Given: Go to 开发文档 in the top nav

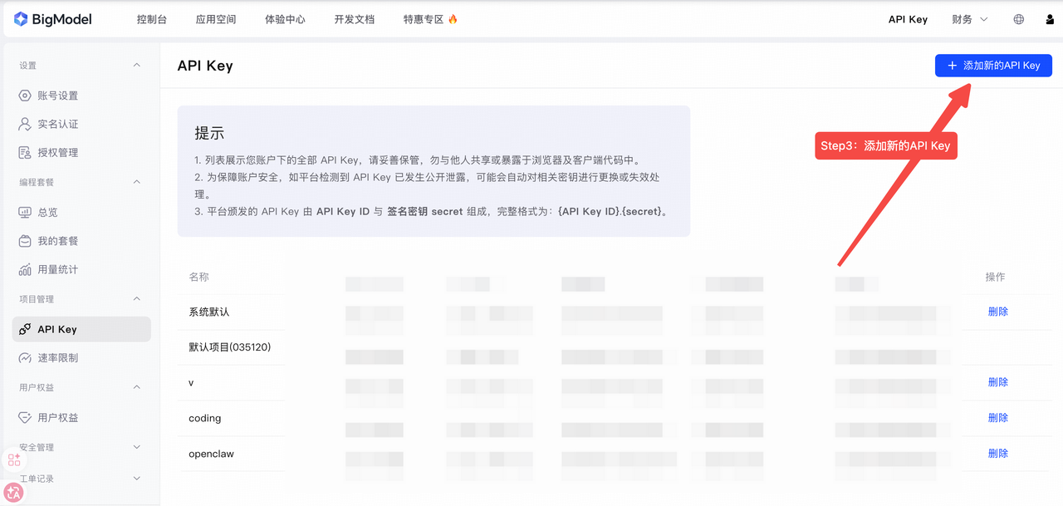Looking at the screenshot, I should (x=355, y=18).
